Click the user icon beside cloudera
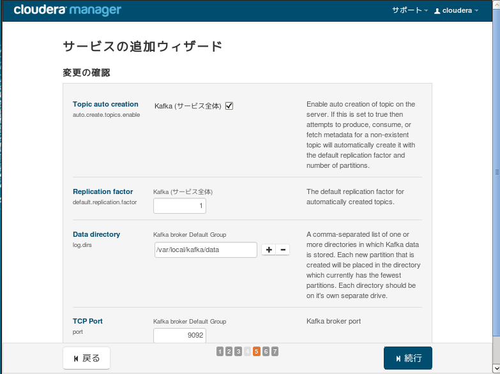500x374 pixels. coord(437,11)
